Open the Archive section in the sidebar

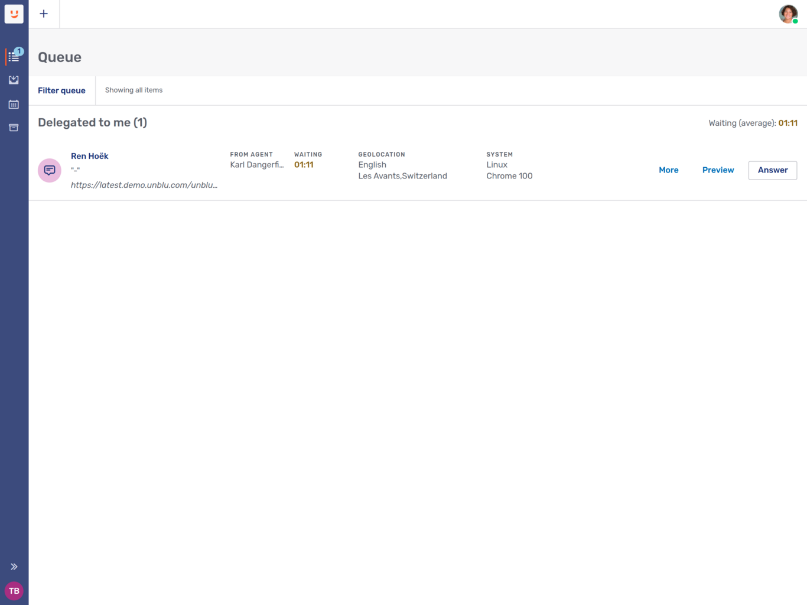coord(14,127)
